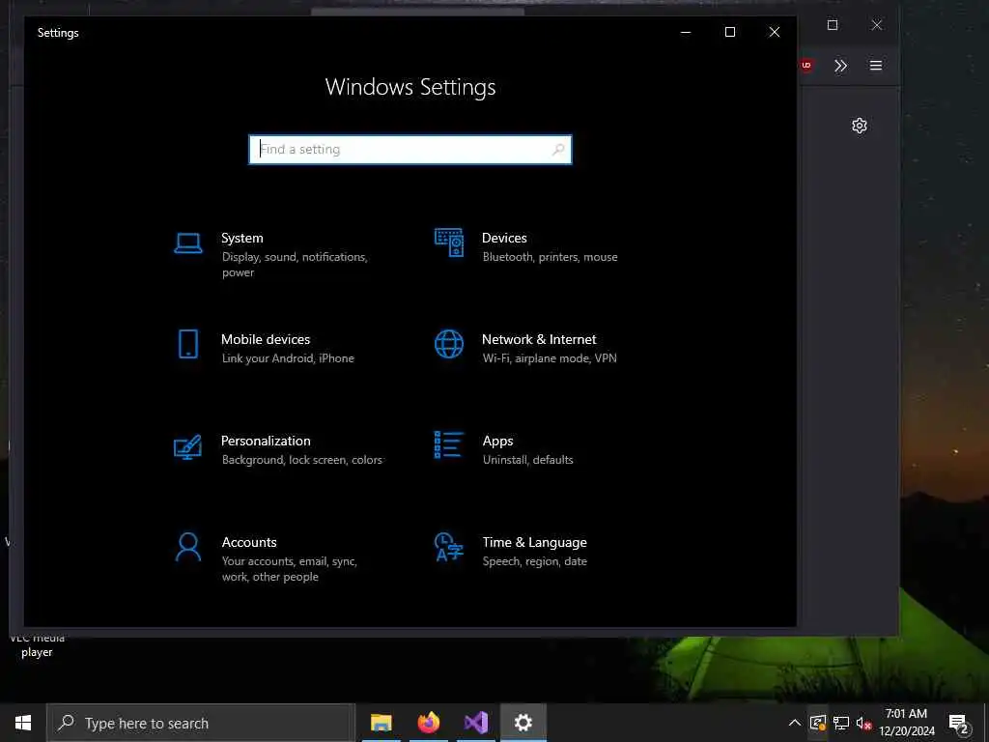Screen dimensions: 989x742
Task: Open the Devices category label
Action: pyautogui.click(x=504, y=238)
